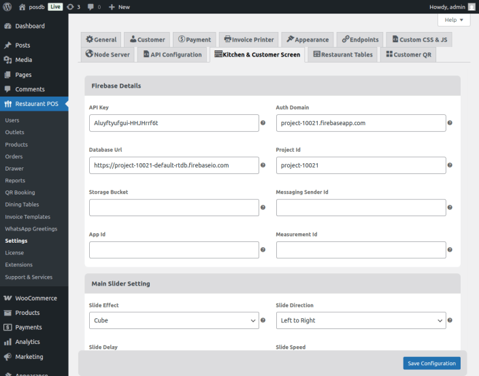Switch to the Invoice Printer tab
479x376 pixels.
(x=248, y=39)
